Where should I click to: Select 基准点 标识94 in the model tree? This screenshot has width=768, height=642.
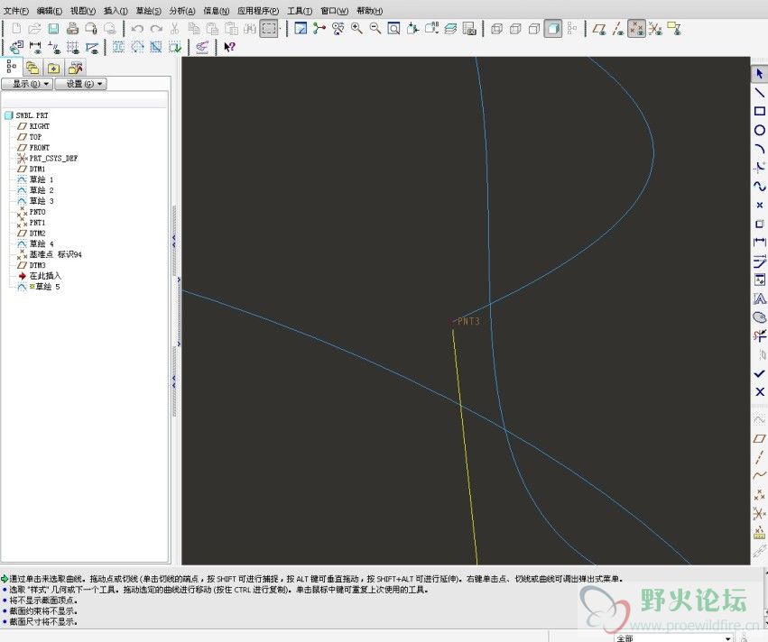click(x=55, y=254)
